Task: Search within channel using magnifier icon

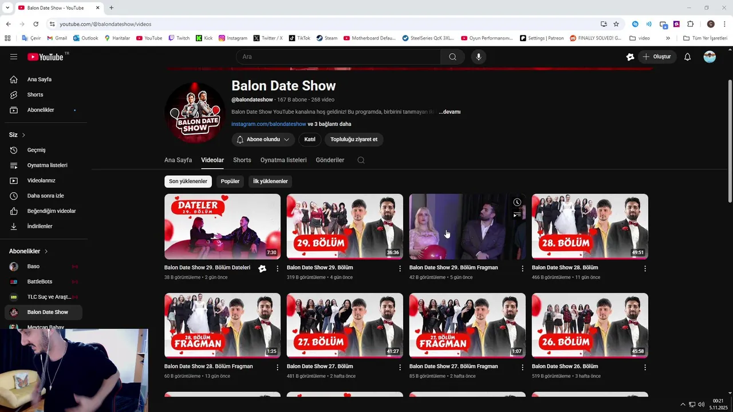Action: click(361, 160)
